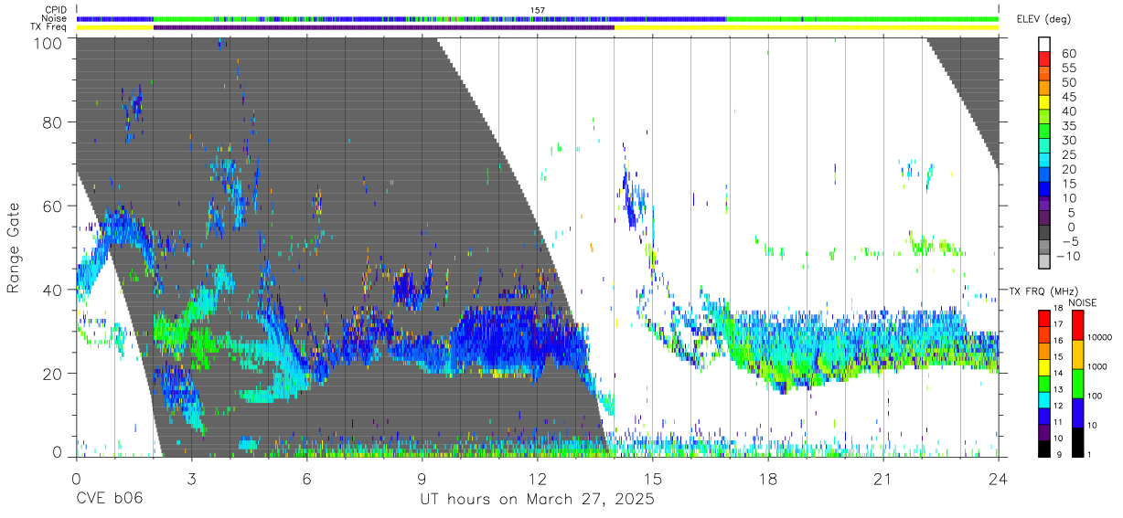Click the x-axis tick label 9
The width and height of the screenshot is (1123, 518).
(422, 478)
